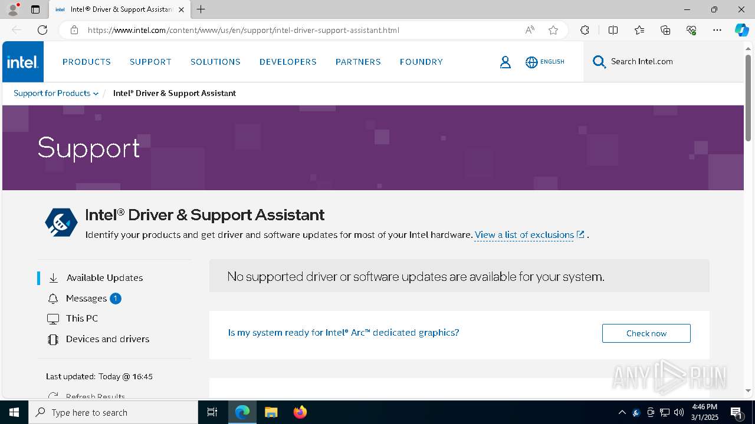
Task: Click the Intel Driver & Support Assistant breadcrumb text
Action: click(x=175, y=93)
